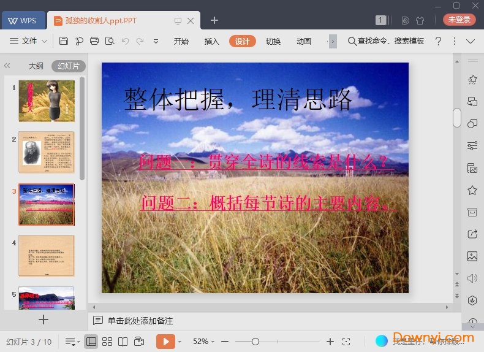The width and height of the screenshot is (484, 352).
Task: Expand slideshow options arrow next to play
Action: coord(180,342)
